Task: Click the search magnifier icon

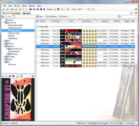Action: coord(119,16)
